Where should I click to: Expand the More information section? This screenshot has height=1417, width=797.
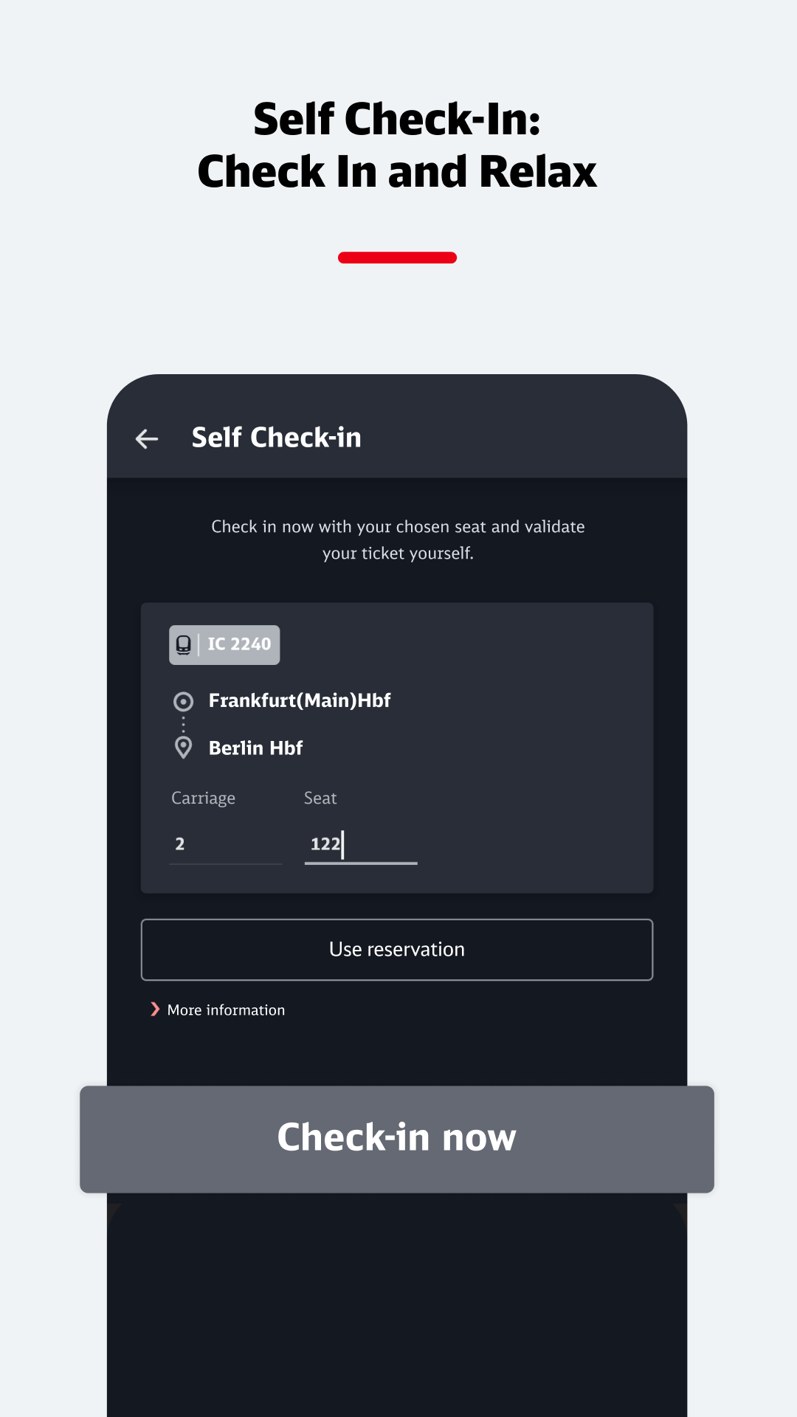(226, 1009)
